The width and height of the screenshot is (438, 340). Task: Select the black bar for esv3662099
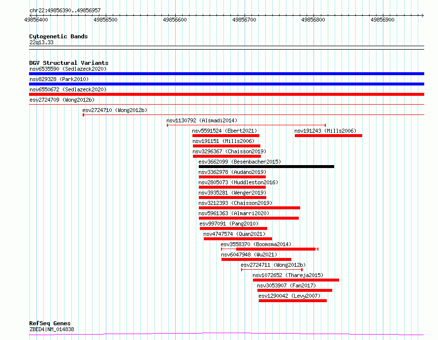click(266, 167)
